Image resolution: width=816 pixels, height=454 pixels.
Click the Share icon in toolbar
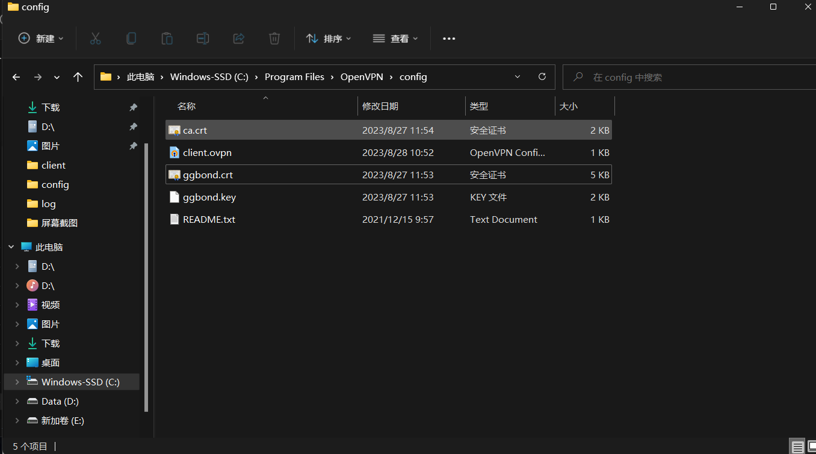[238, 39]
